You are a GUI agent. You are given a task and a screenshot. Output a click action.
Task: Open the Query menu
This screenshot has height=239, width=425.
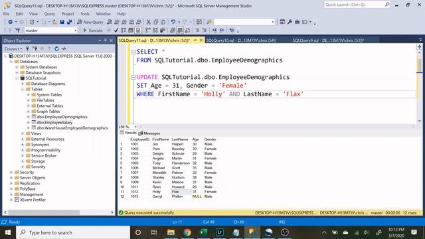point(50,14)
